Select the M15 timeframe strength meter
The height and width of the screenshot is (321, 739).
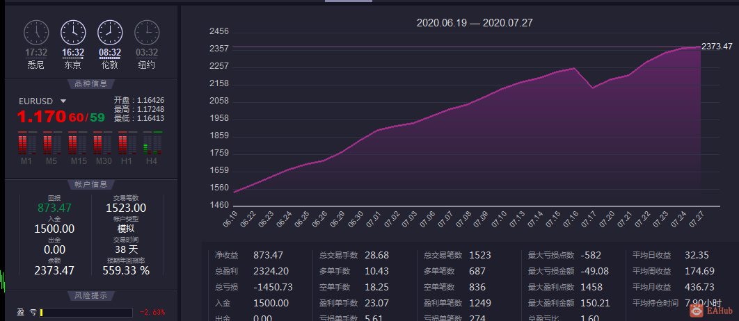pyautogui.click(x=77, y=143)
